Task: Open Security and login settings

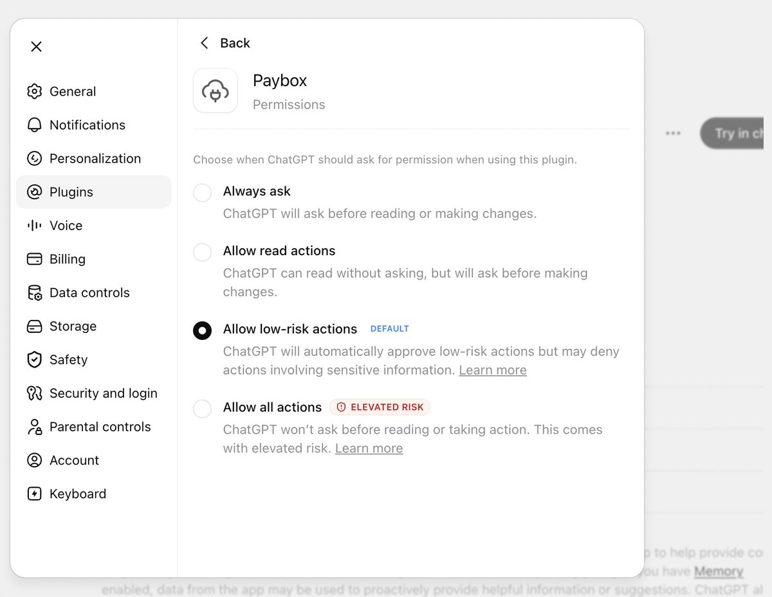Action: tap(93, 393)
